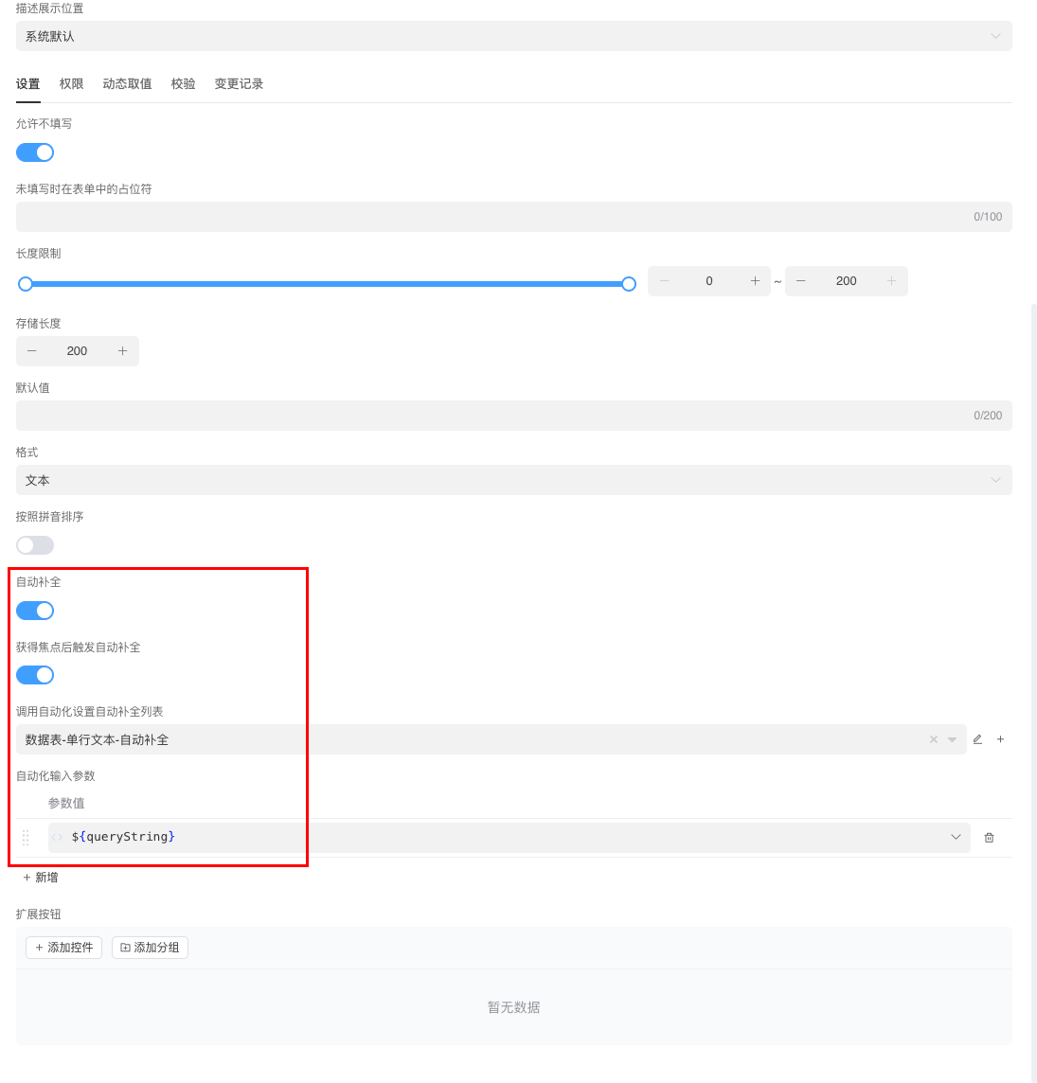
Task: Open the 变更记录 tab
Action: (238, 83)
